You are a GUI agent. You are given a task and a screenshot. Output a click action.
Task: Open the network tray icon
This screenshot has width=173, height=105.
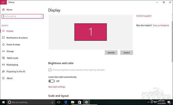coord(152,102)
